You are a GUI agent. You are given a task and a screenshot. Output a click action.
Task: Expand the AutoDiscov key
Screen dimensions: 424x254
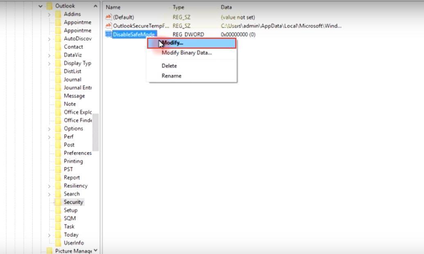tap(49, 39)
